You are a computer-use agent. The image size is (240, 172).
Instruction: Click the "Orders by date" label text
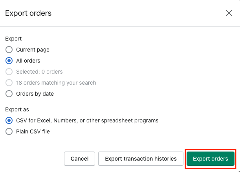coord(35,94)
